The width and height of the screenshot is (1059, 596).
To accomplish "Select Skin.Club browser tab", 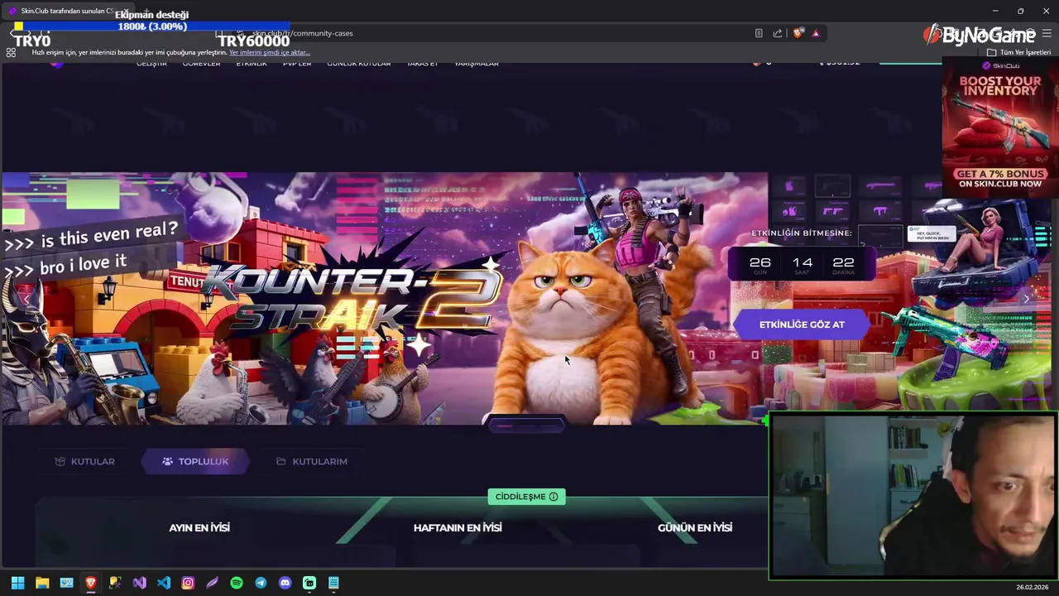I will 66,11.
